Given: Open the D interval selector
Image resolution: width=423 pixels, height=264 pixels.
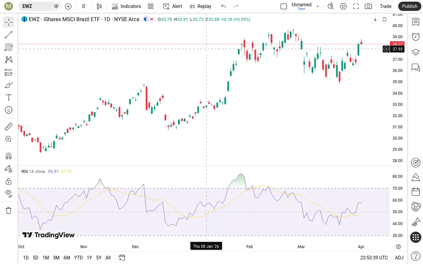Looking at the screenshot, I should click(84, 6).
